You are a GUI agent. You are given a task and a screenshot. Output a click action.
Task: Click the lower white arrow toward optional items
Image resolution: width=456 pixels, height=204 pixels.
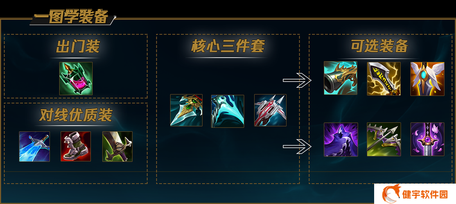(297, 146)
